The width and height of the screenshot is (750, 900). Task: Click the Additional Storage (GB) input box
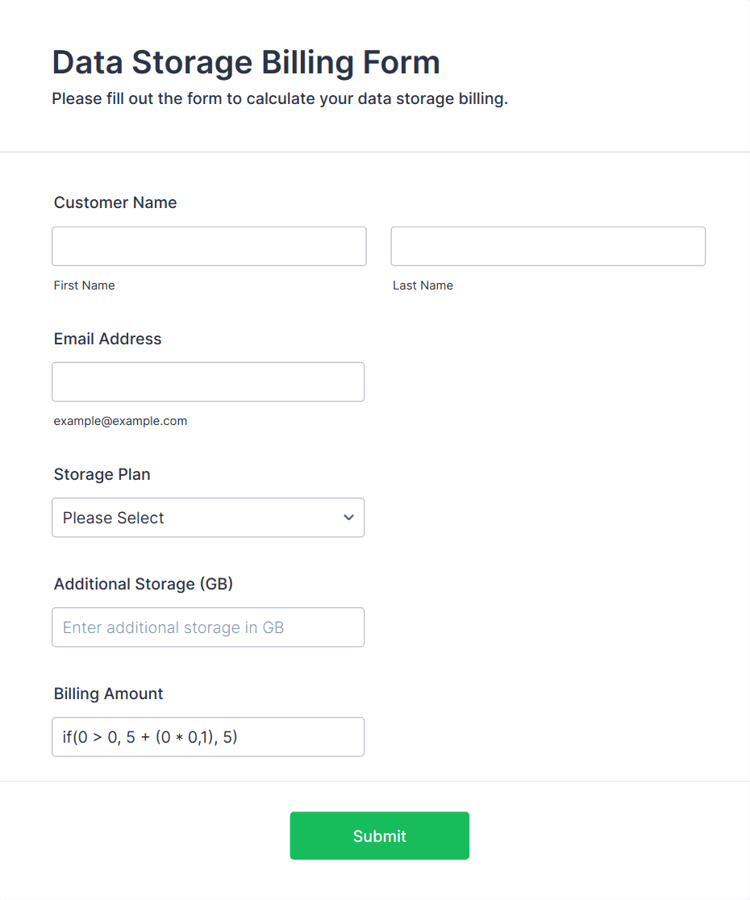(208, 627)
